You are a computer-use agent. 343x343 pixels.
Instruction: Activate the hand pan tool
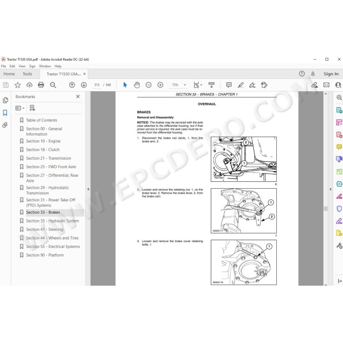pos(137,85)
